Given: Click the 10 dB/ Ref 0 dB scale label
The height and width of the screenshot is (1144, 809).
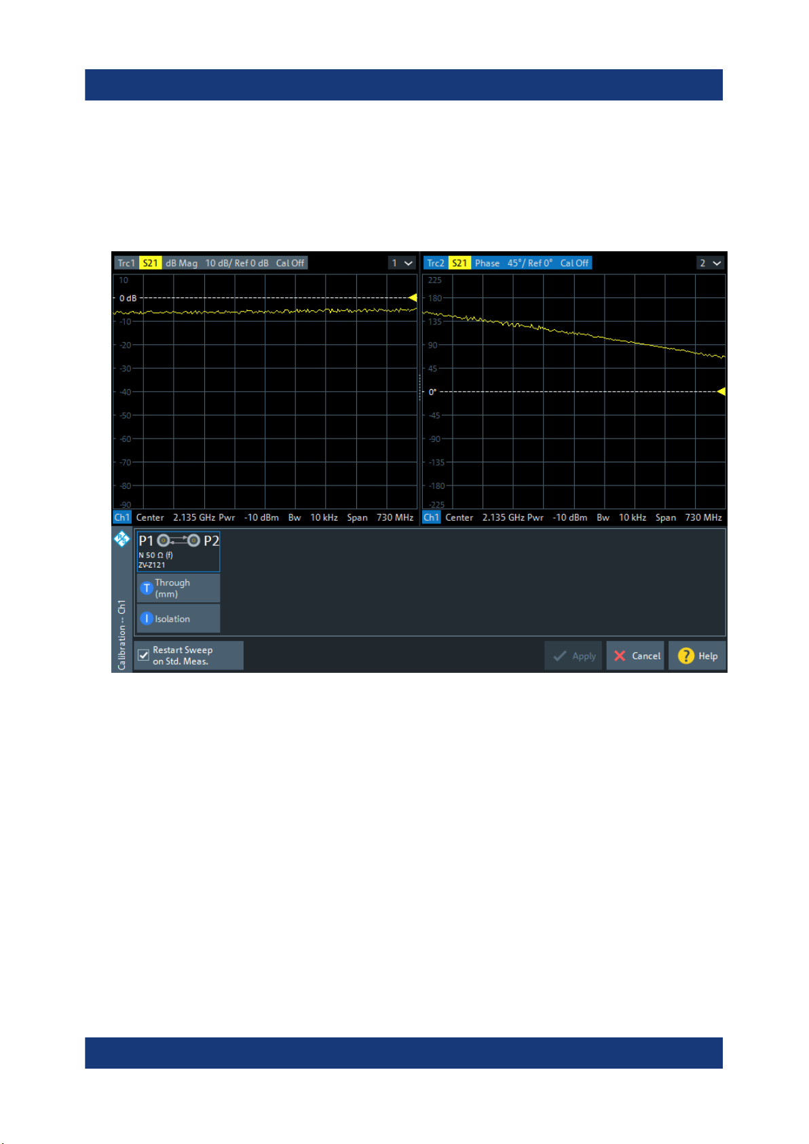Looking at the screenshot, I should 237,263.
